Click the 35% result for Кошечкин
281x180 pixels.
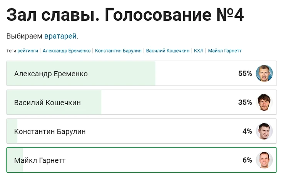tap(245, 103)
